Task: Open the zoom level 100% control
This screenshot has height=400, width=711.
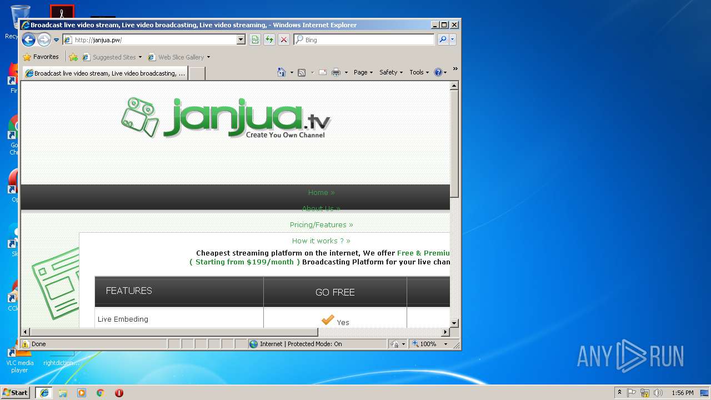Action: click(424, 344)
